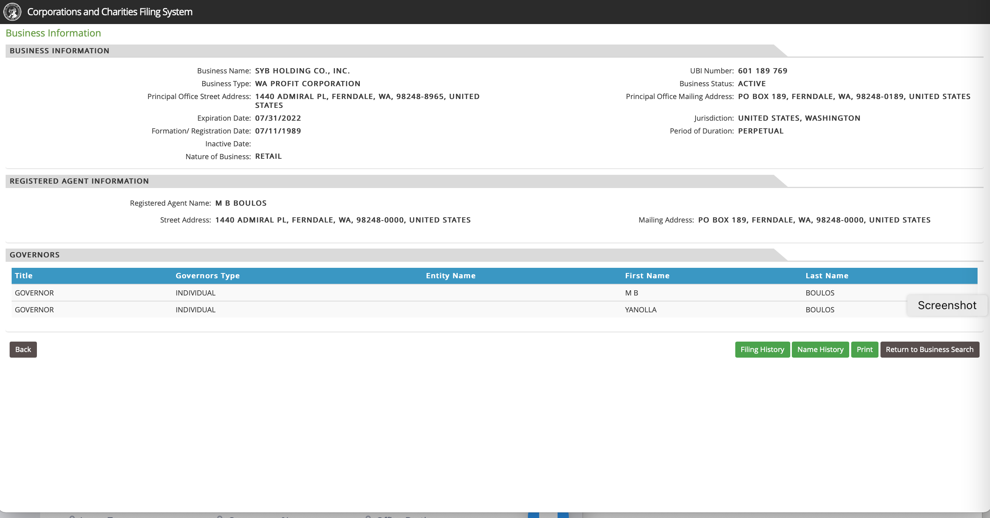Click the Corporations and Charities Filing System title

(110, 12)
